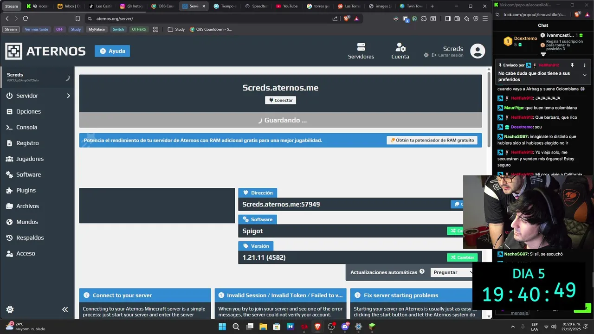Switch to the OBS Countdown browser tab

(163, 6)
